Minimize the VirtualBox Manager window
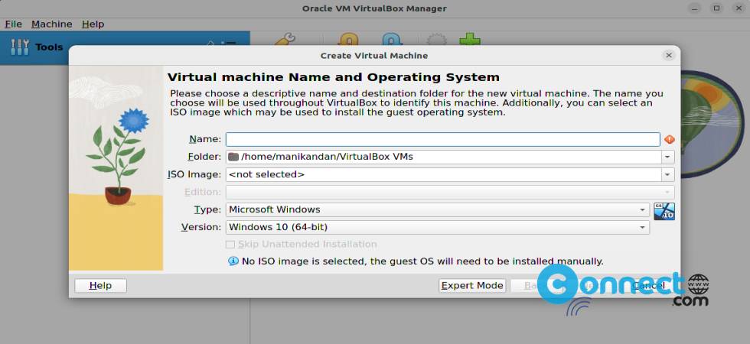The image size is (750, 344). click(x=694, y=8)
